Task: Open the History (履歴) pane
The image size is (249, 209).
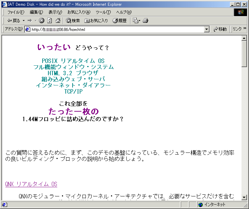Action: (120, 20)
